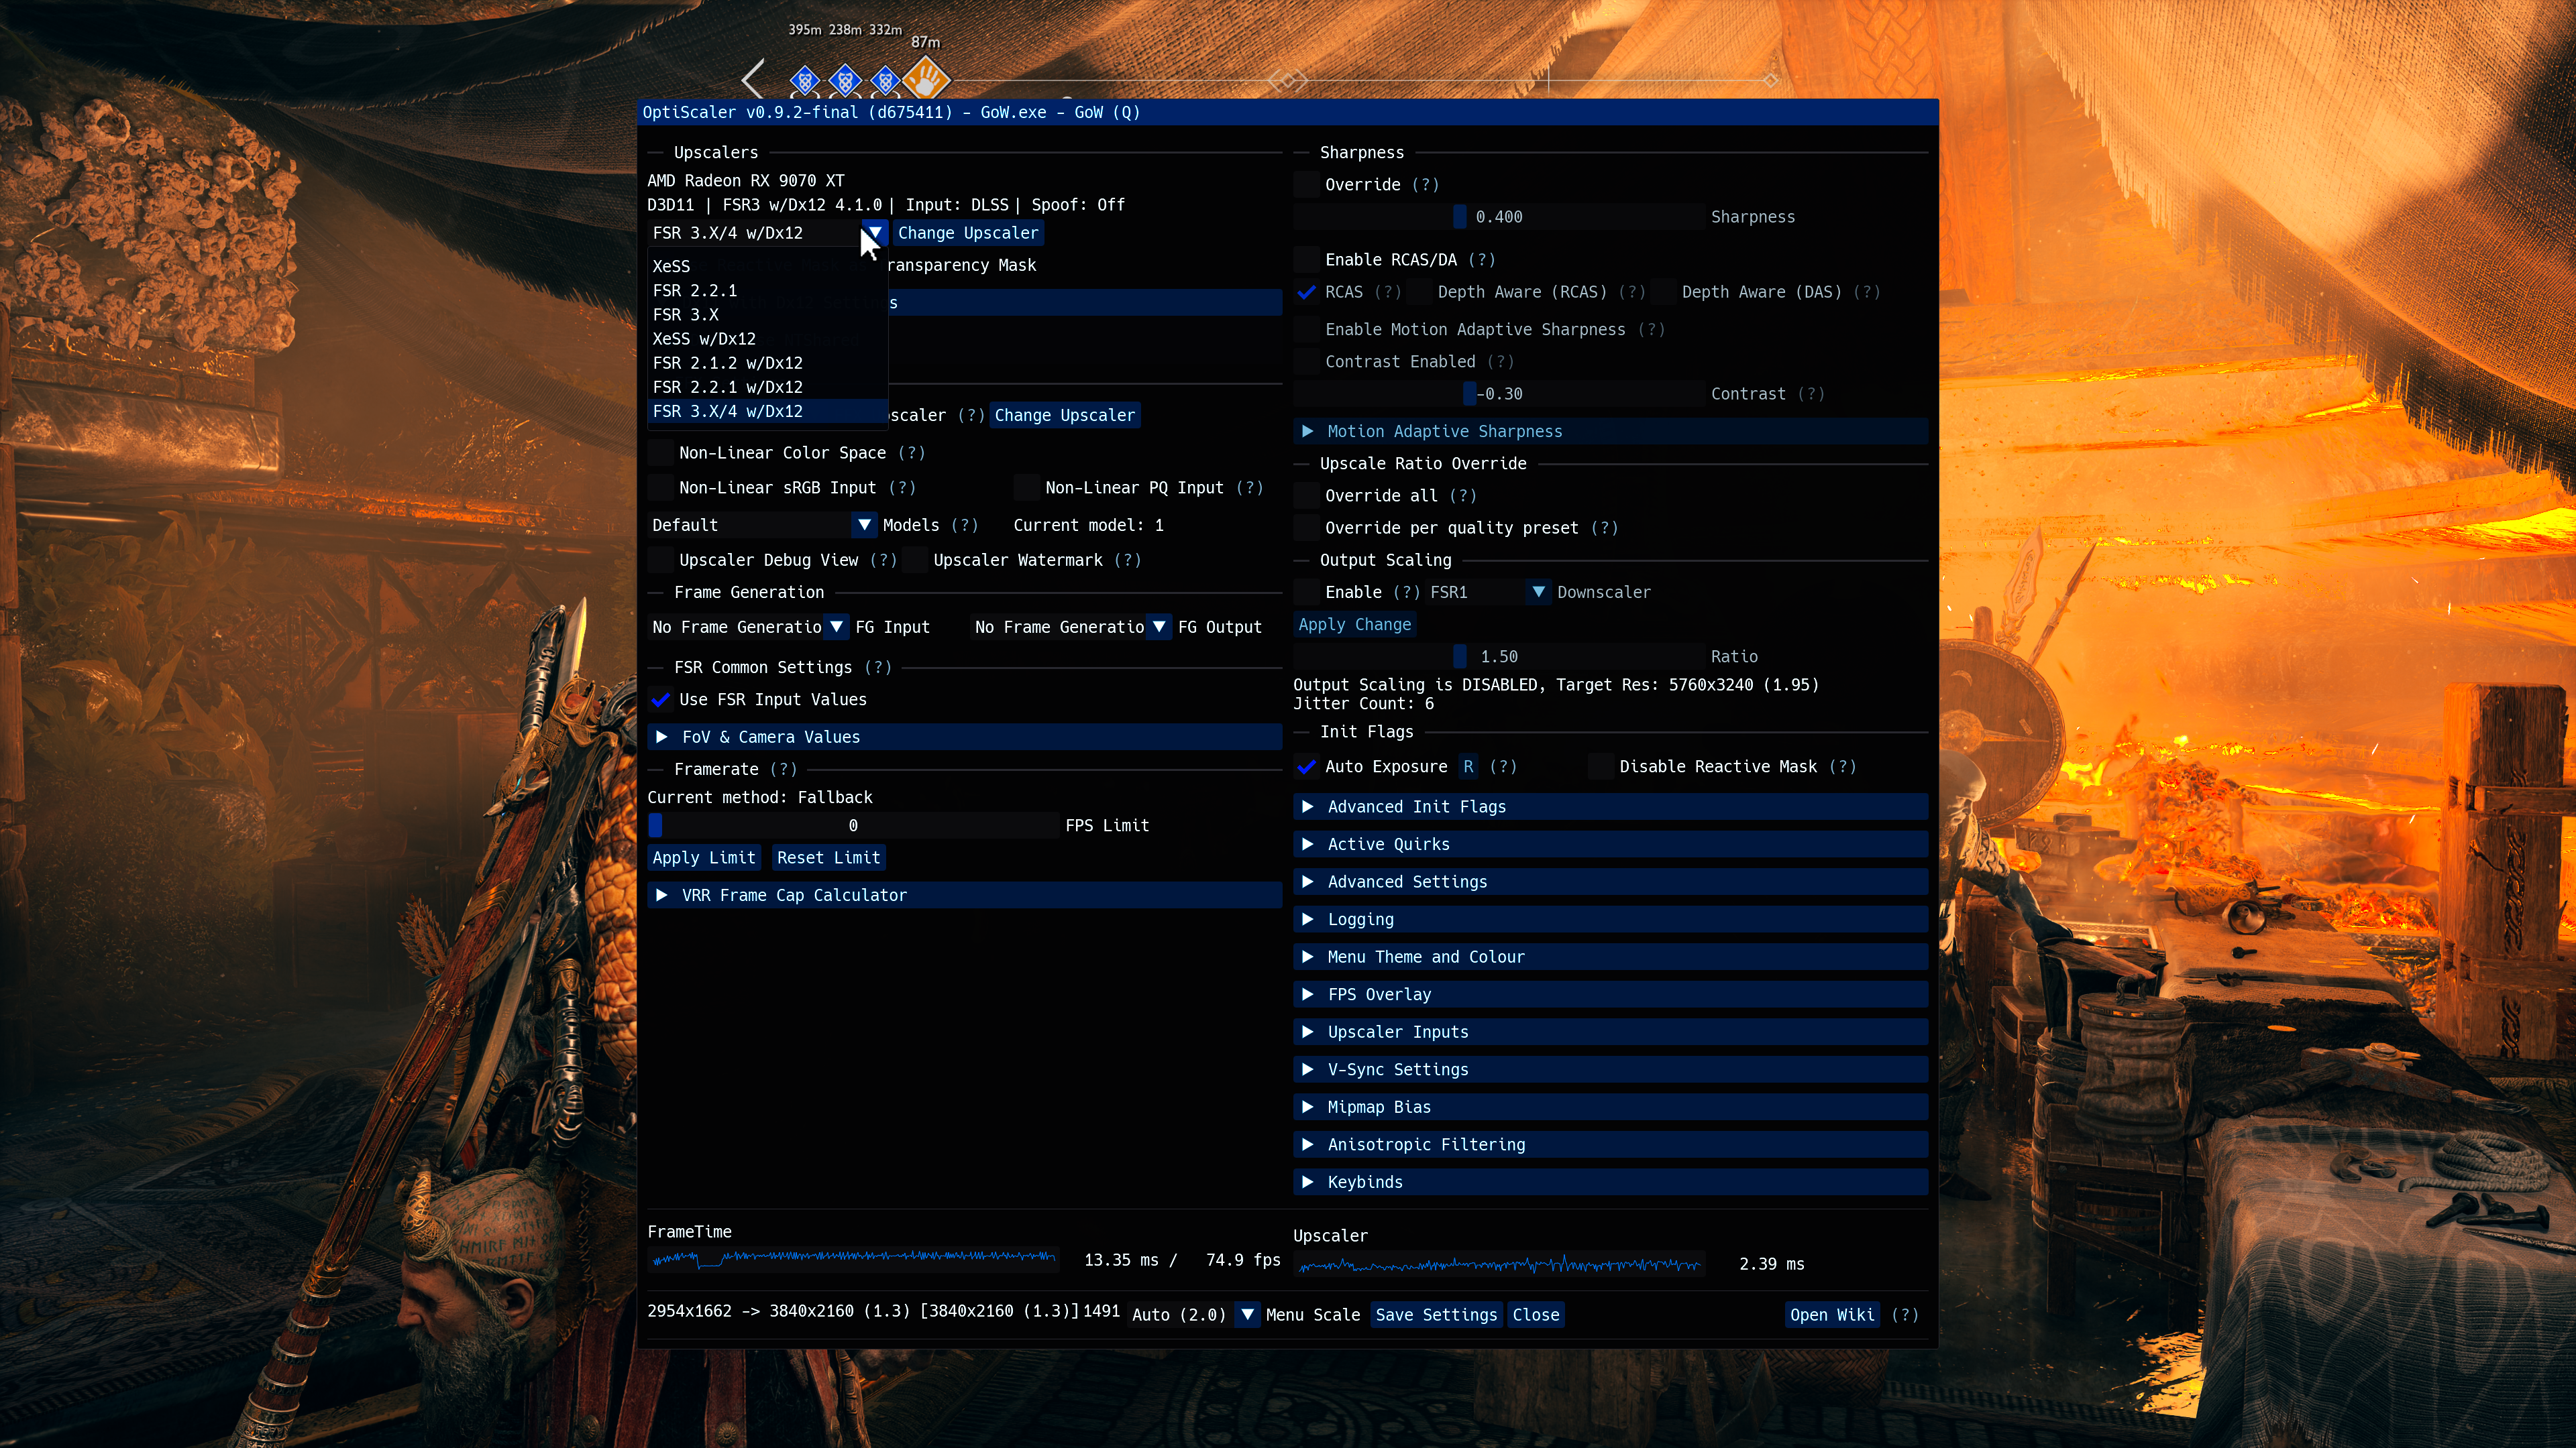Enable Override all upscale ratio checkbox

(1306, 495)
